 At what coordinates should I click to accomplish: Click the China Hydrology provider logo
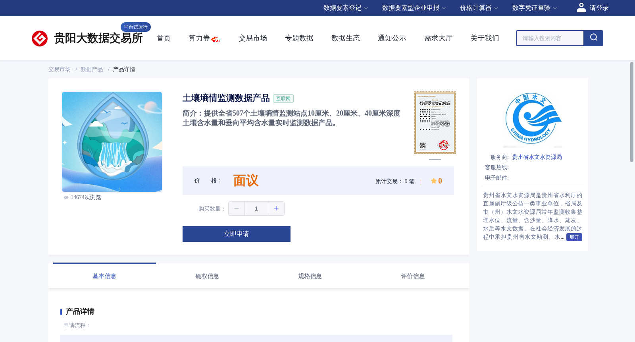(533, 119)
